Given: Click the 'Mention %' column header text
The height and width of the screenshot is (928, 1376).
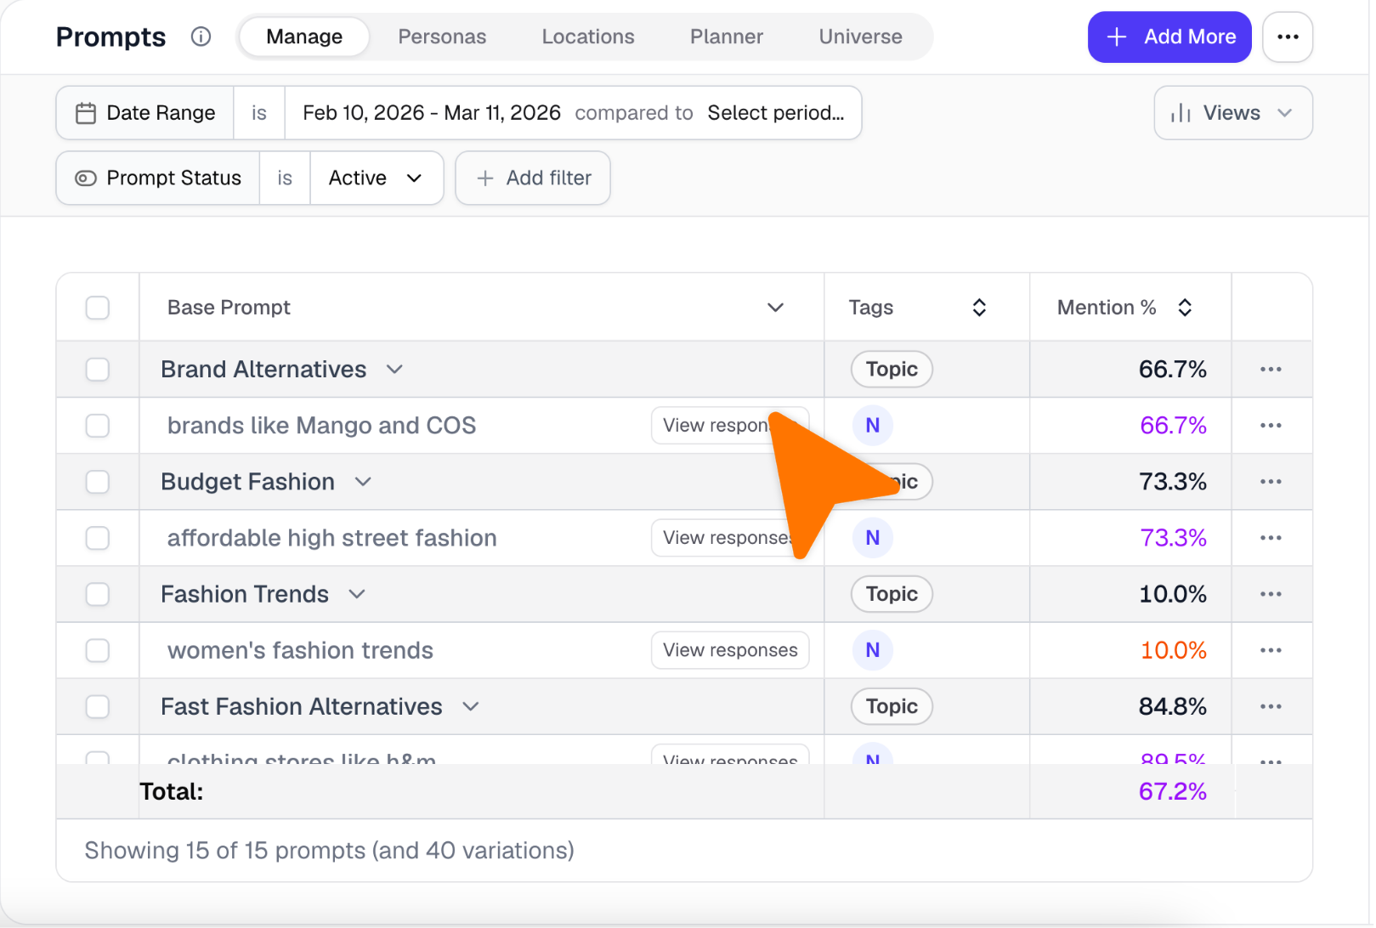Looking at the screenshot, I should coord(1106,307).
